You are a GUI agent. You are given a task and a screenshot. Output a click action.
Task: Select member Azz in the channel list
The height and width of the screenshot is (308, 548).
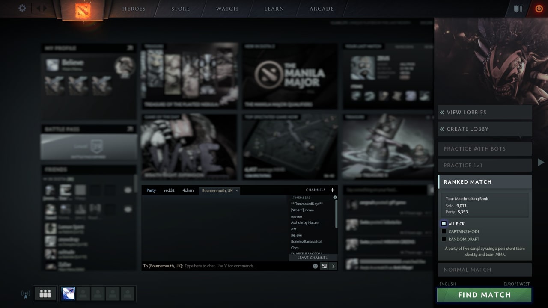294,229
